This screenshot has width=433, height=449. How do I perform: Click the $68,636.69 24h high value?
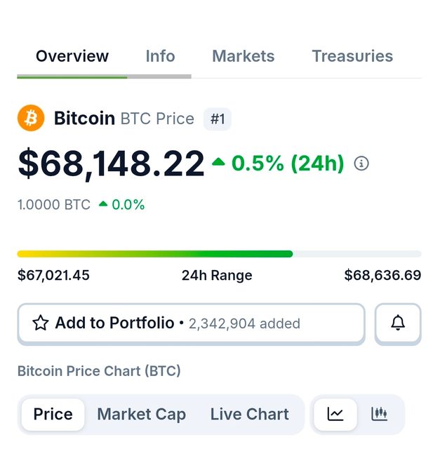click(382, 275)
